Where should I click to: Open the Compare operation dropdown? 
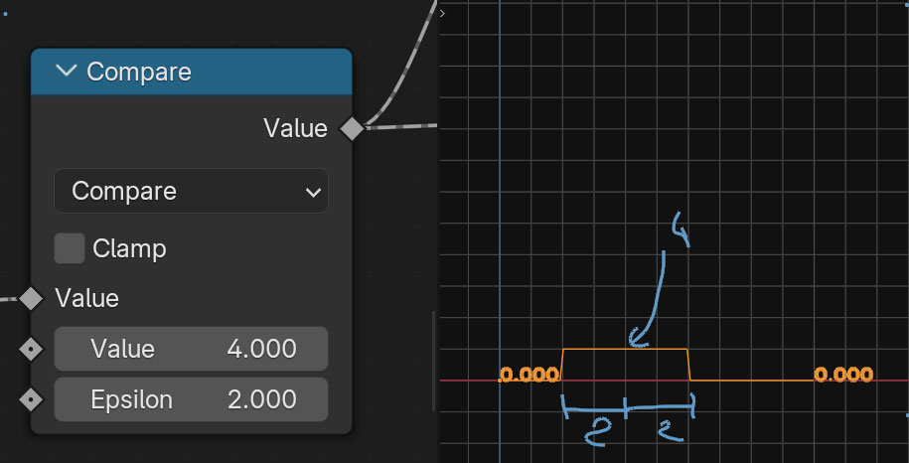(191, 191)
